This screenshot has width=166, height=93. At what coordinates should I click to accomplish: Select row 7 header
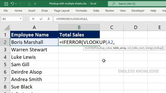[x=5, y=79]
